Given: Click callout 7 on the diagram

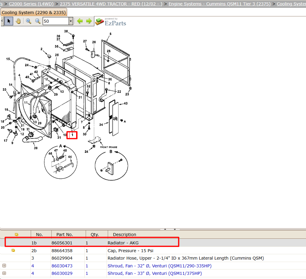Looking at the screenshot, I should click(82, 122).
